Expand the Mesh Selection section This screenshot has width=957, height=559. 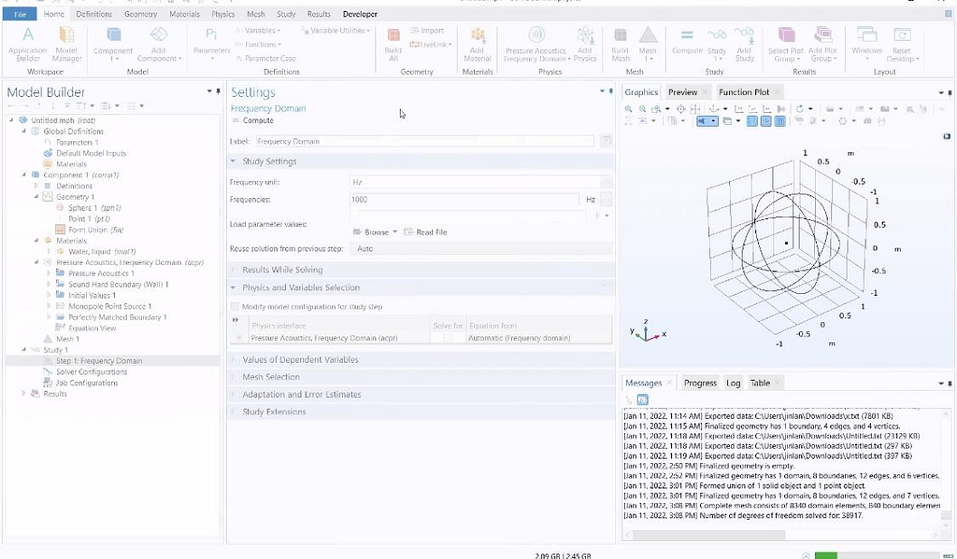(x=233, y=377)
